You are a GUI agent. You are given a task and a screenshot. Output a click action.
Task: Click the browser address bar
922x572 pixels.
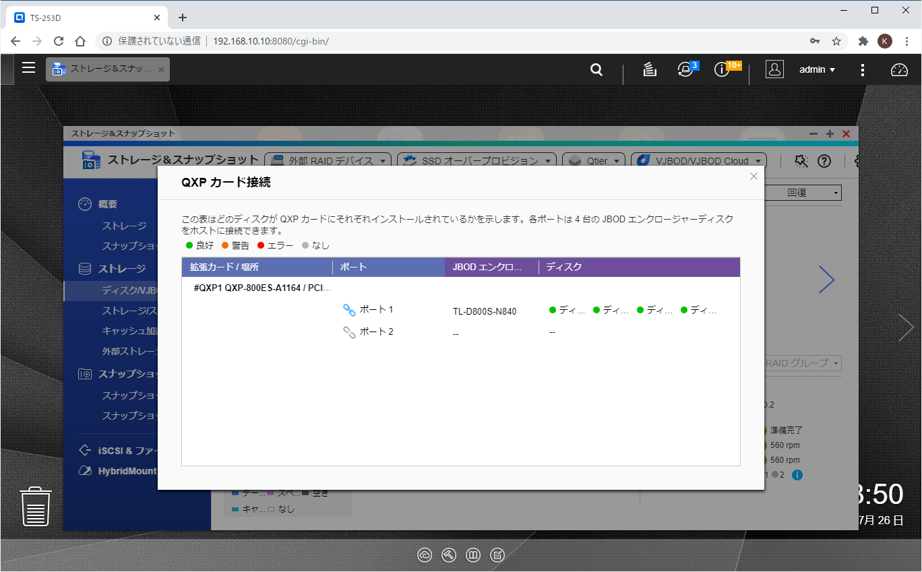270,40
